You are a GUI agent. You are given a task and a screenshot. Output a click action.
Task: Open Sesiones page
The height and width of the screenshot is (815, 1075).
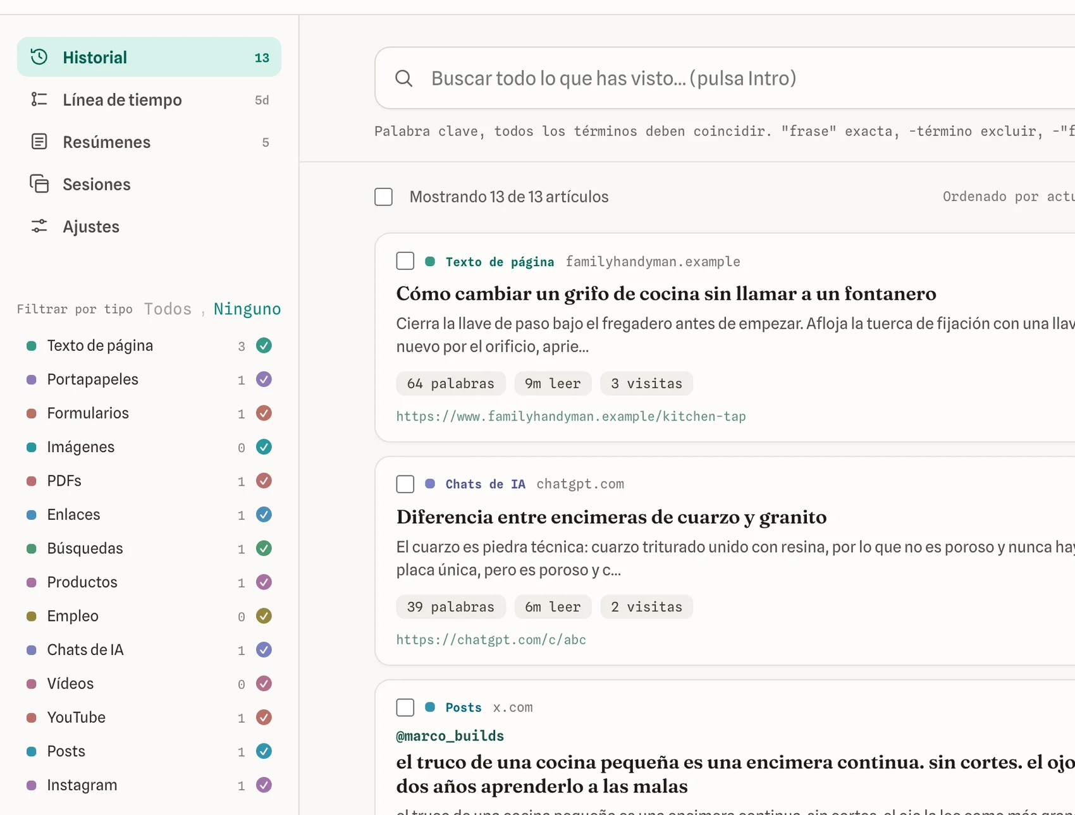(149, 184)
